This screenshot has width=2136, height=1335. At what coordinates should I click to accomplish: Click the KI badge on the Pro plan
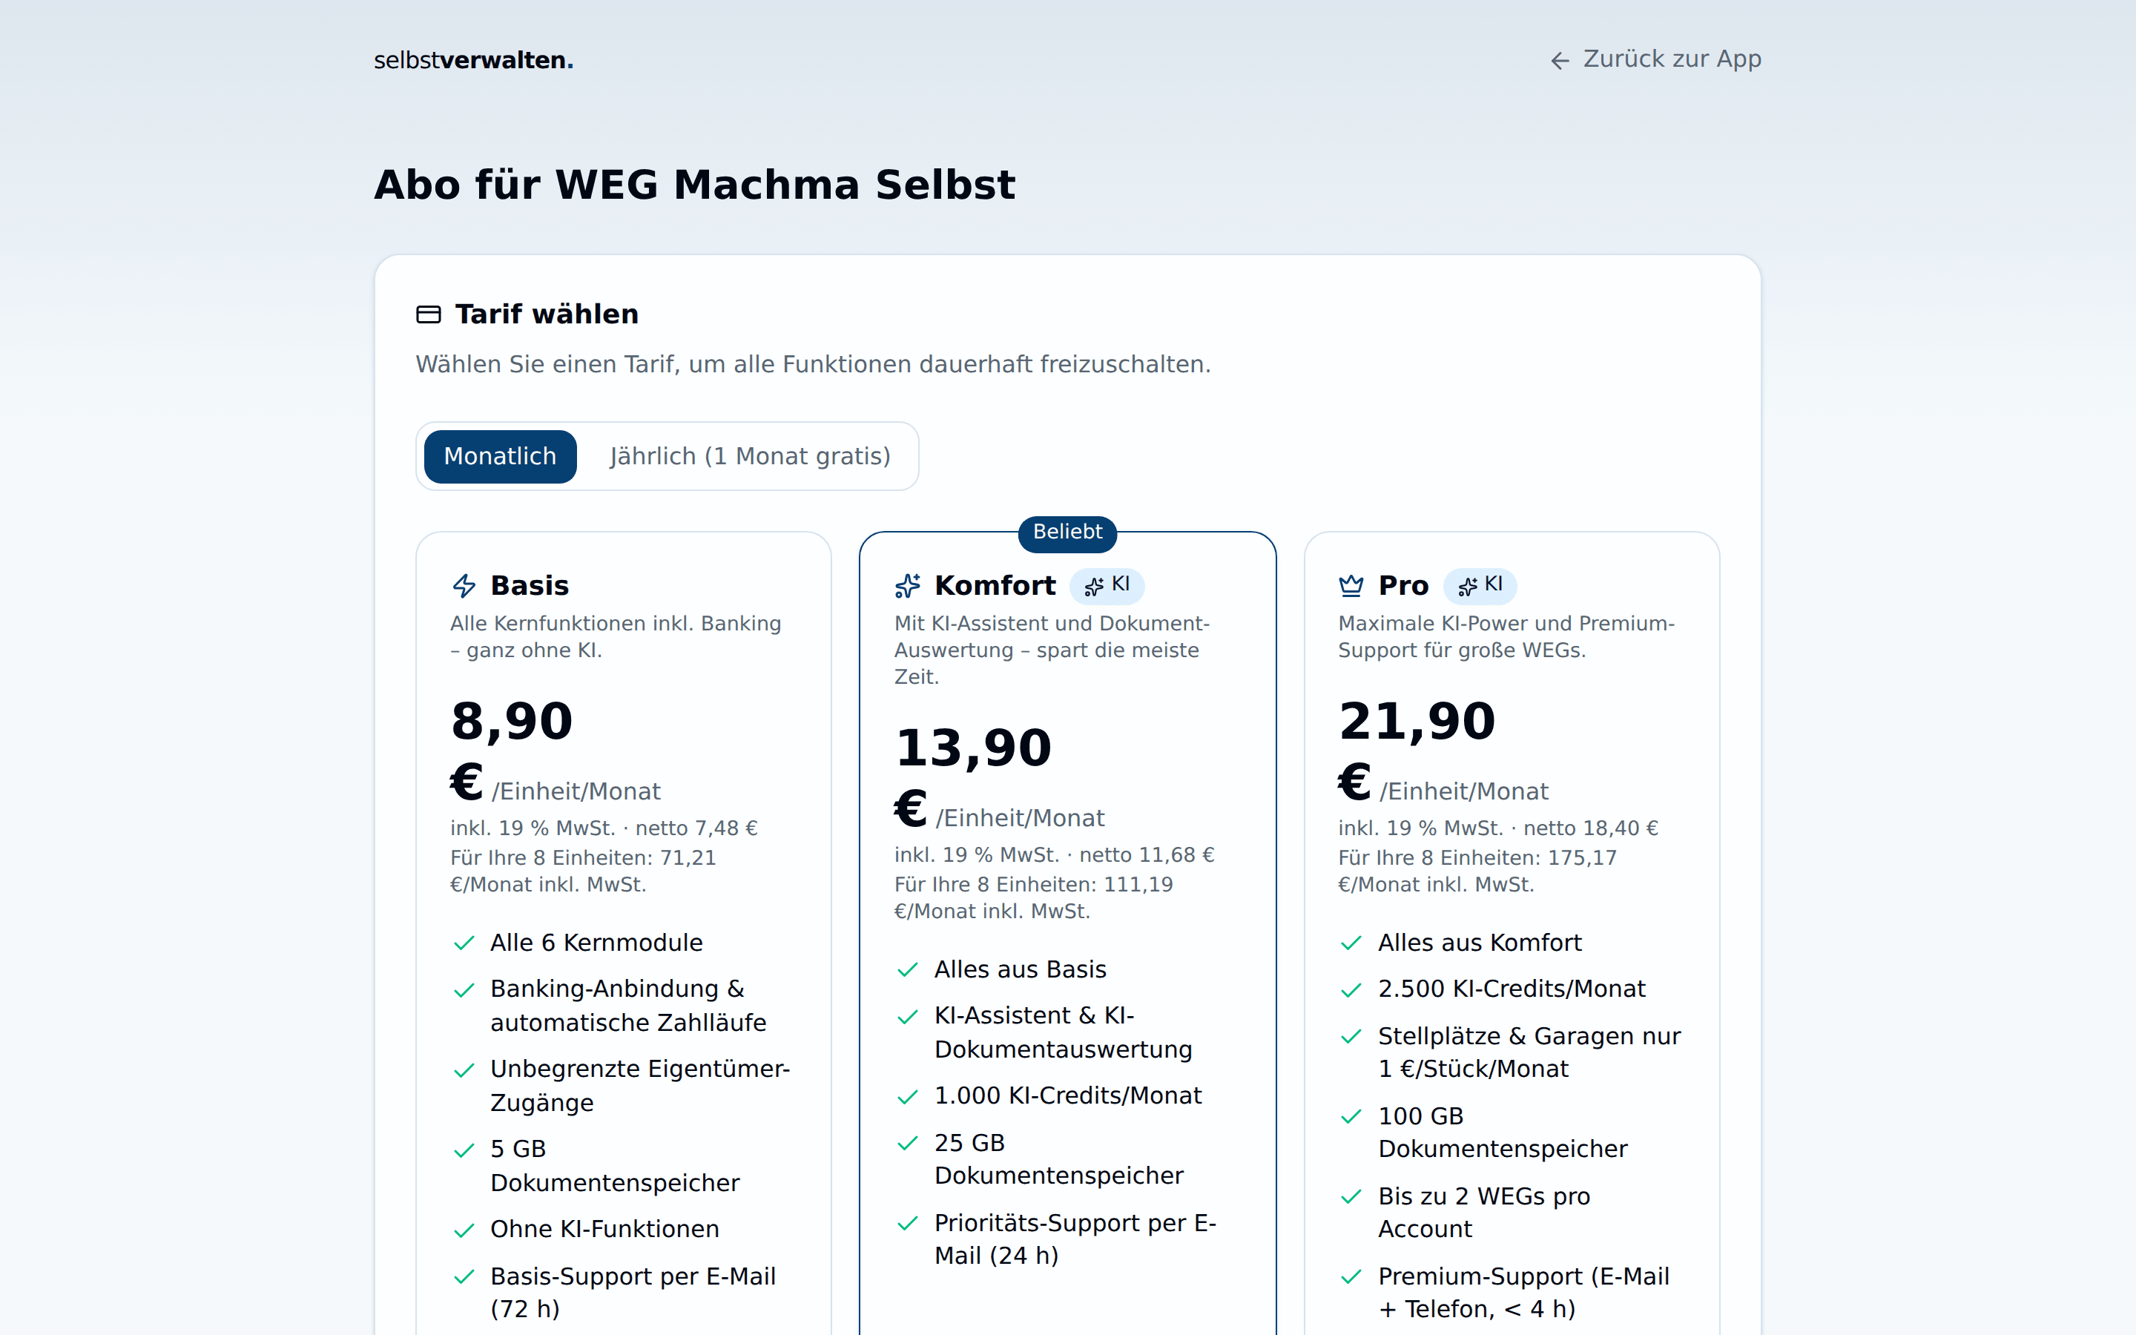point(1480,584)
